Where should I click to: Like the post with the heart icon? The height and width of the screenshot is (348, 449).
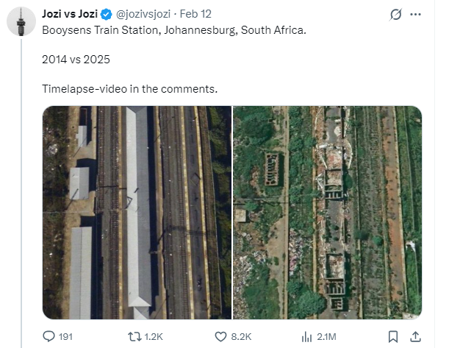(221, 336)
